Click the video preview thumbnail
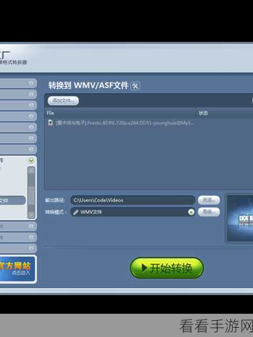The height and width of the screenshot is (337, 253). (x=240, y=218)
